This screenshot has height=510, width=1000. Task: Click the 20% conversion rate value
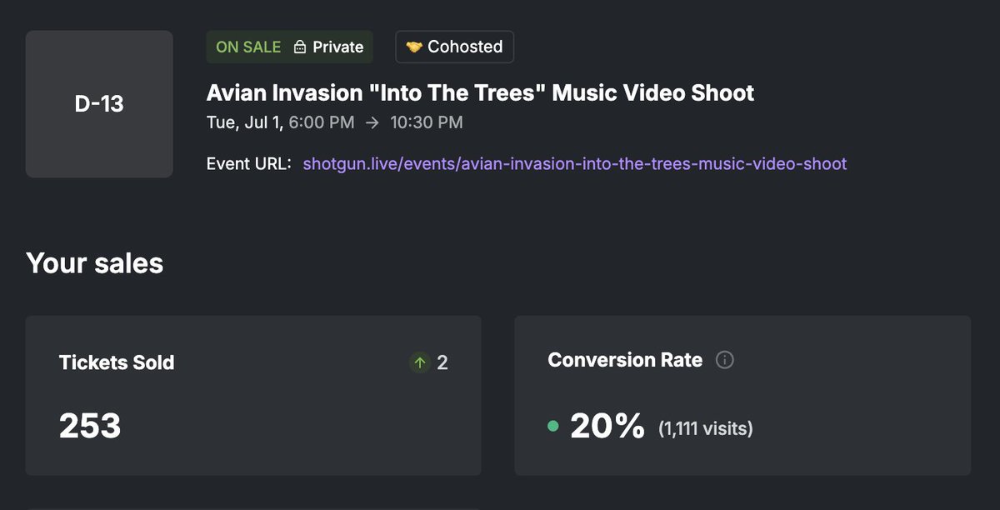[x=607, y=427]
